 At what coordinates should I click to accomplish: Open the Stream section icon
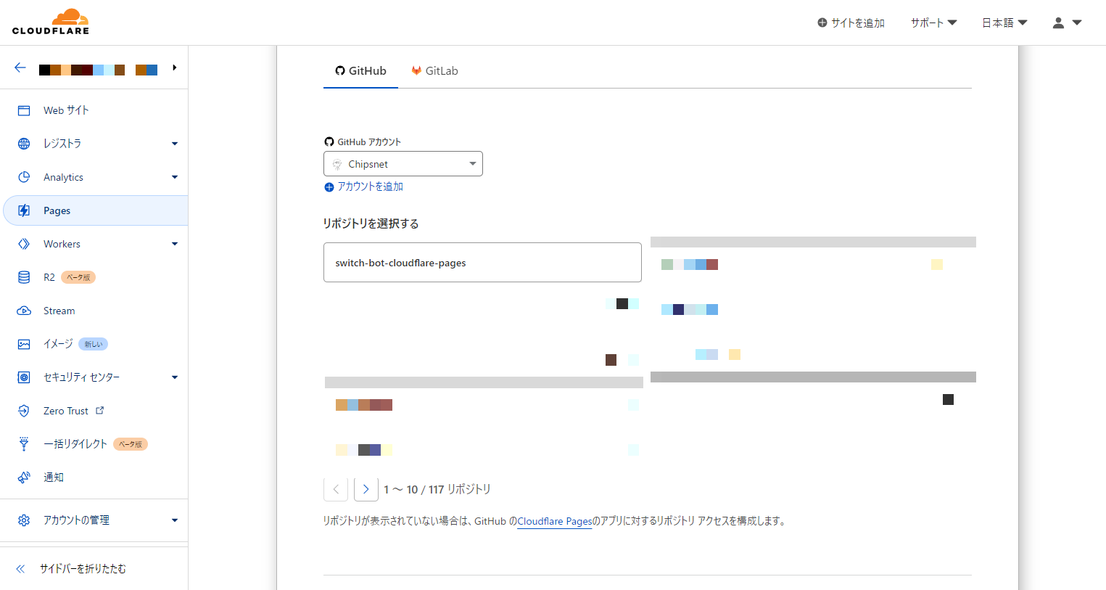[x=24, y=310]
